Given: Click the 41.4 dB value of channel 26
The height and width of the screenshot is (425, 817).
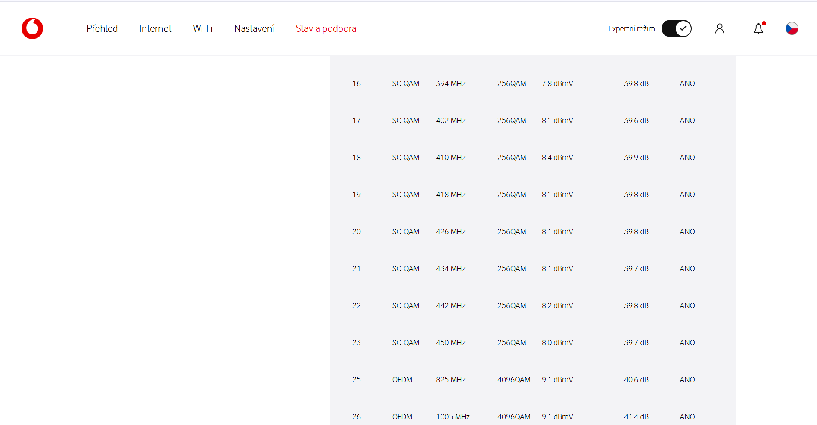Looking at the screenshot, I should (636, 417).
